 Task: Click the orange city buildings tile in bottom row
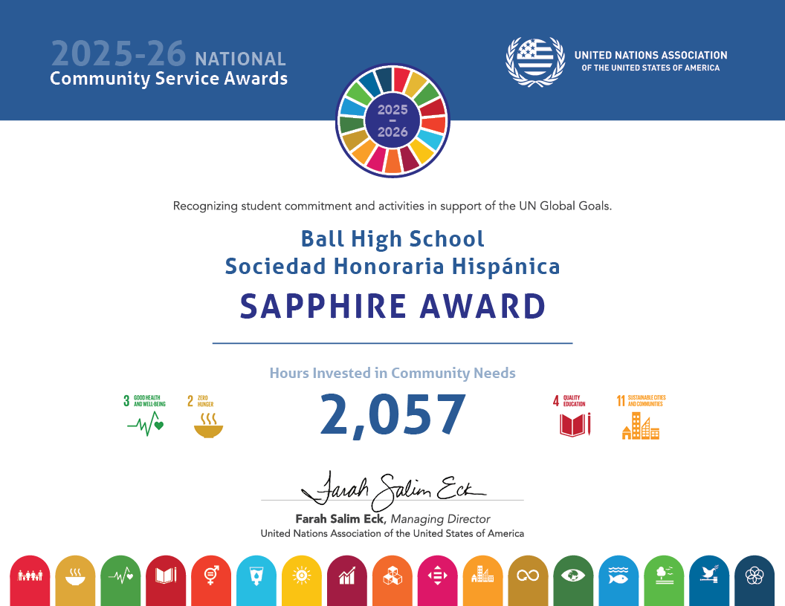pos(483,581)
